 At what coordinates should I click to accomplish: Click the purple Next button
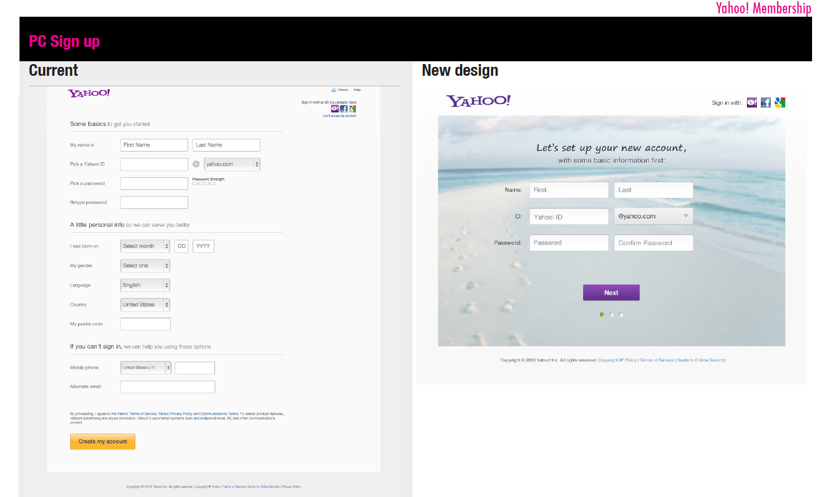pos(611,293)
